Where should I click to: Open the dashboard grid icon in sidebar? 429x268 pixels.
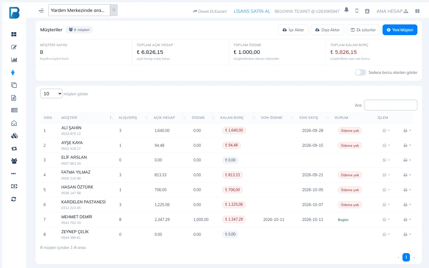[14, 34]
